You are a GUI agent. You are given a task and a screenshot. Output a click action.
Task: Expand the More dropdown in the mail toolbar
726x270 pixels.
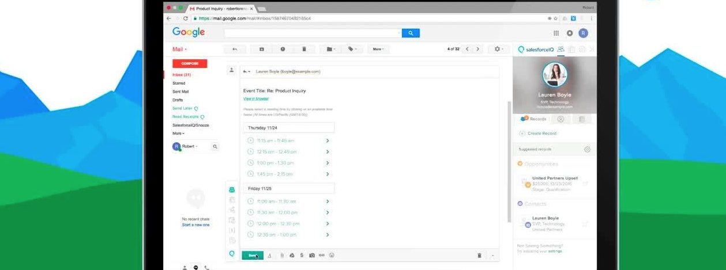[x=378, y=50]
